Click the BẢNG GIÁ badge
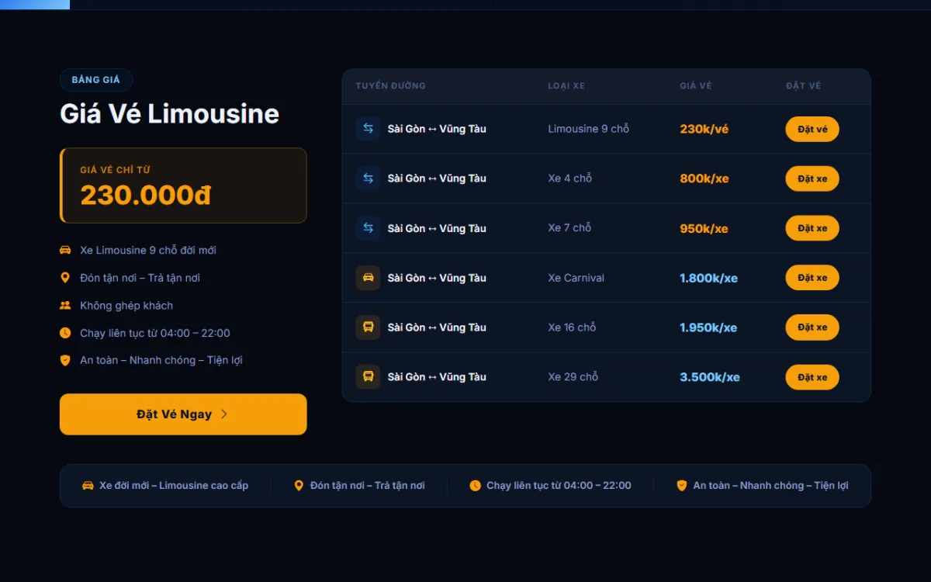Viewport: 931px width, 582px height. point(96,80)
